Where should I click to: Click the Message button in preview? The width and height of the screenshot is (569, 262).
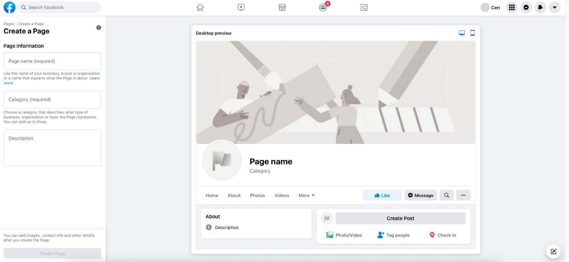pyautogui.click(x=421, y=195)
